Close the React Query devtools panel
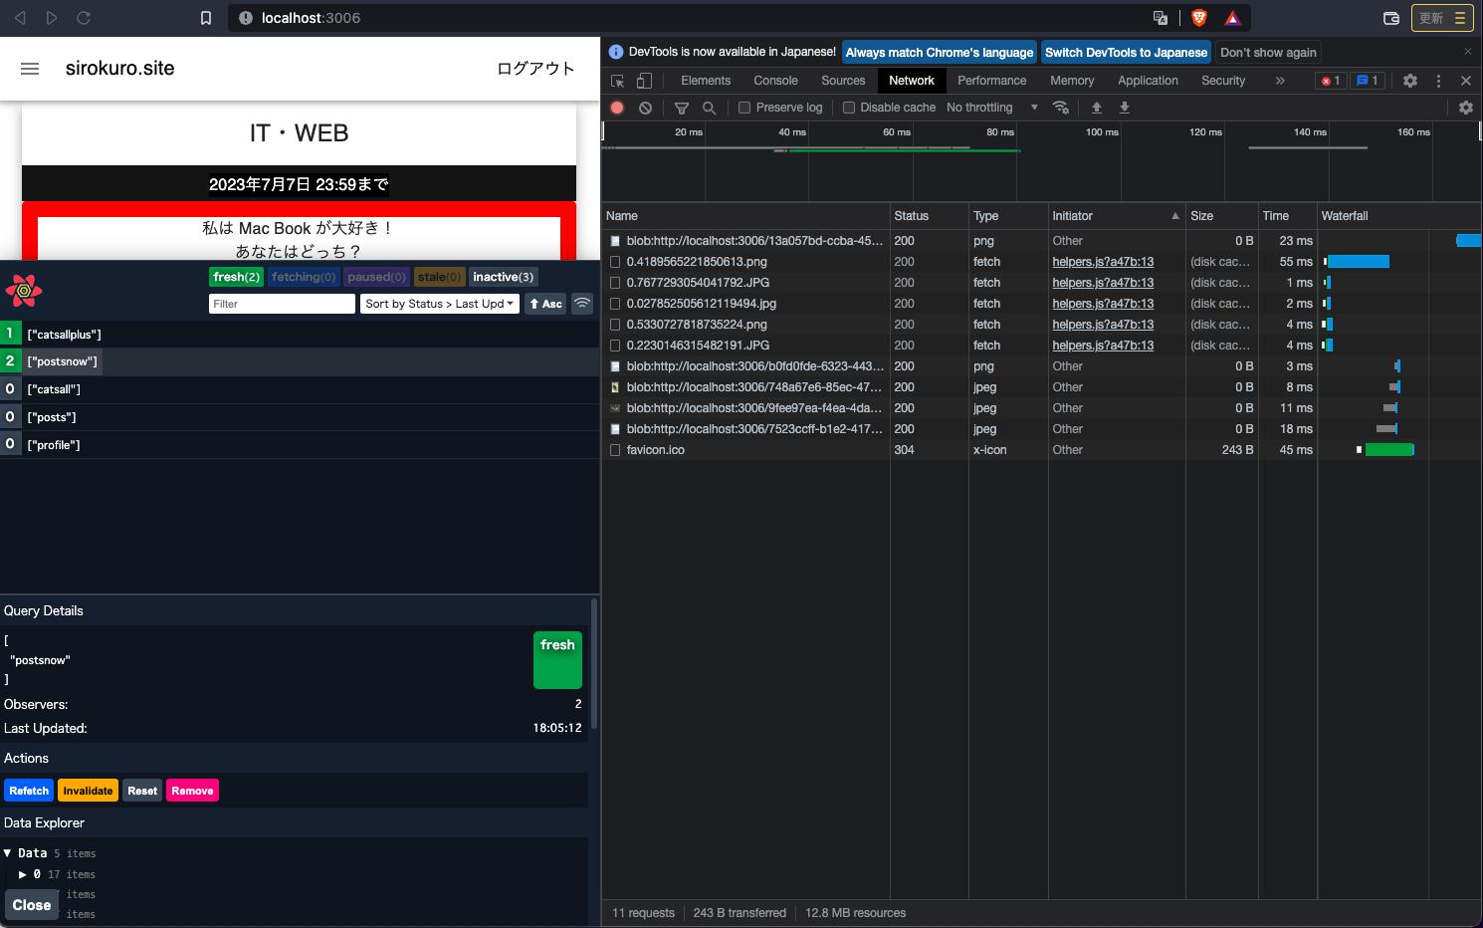This screenshot has width=1483, height=928. pyautogui.click(x=32, y=905)
